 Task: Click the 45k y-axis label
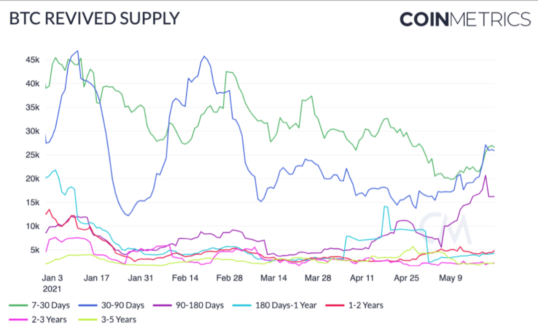[32, 60]
